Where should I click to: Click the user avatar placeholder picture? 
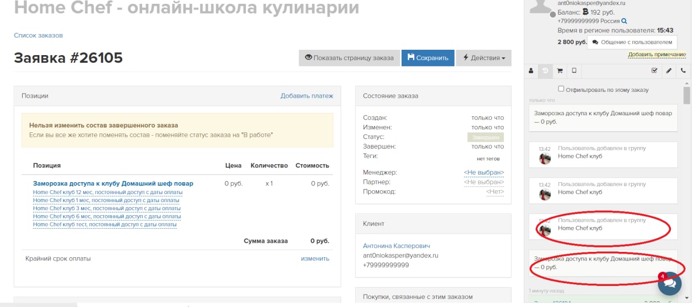pos(541,5)
